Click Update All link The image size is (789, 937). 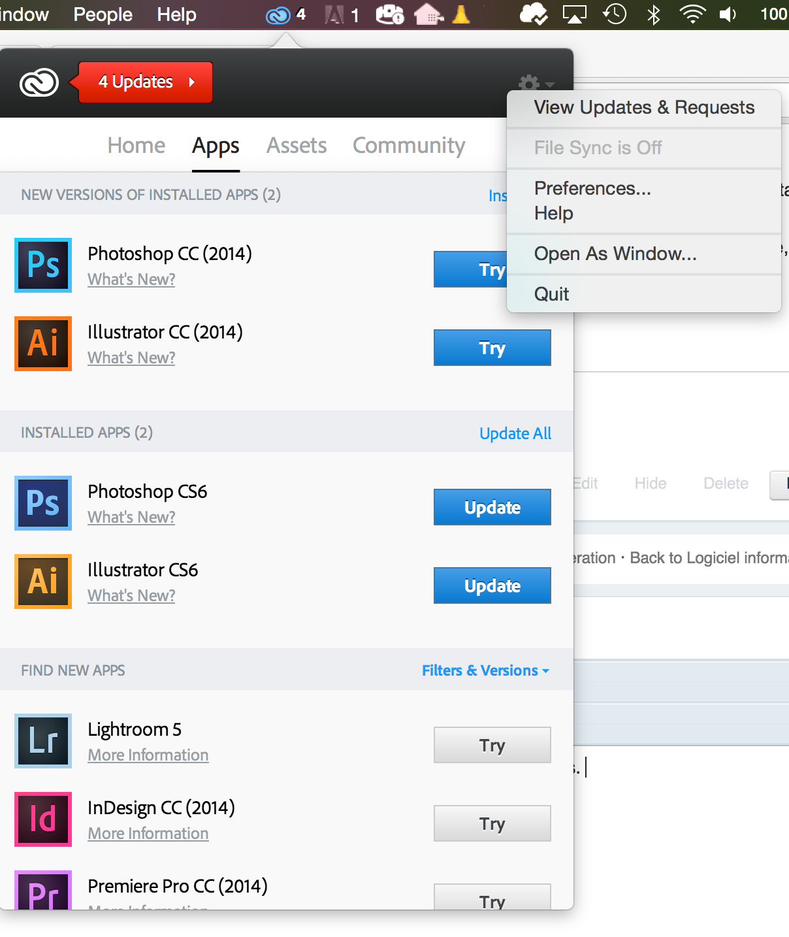click(515, 433)
